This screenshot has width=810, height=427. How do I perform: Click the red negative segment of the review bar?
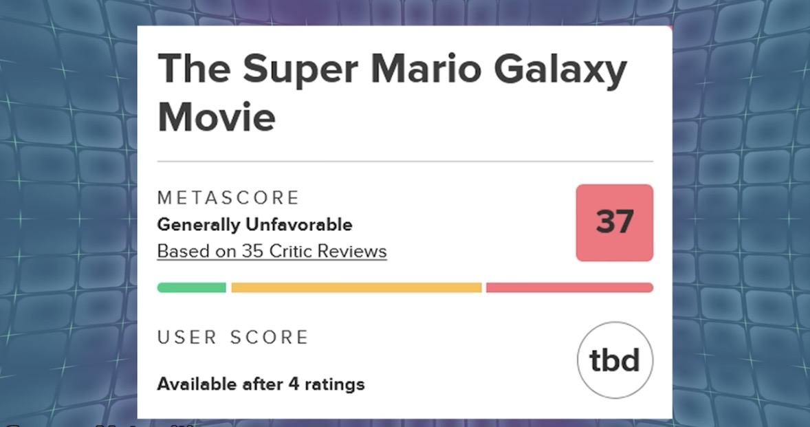[569, 287]
